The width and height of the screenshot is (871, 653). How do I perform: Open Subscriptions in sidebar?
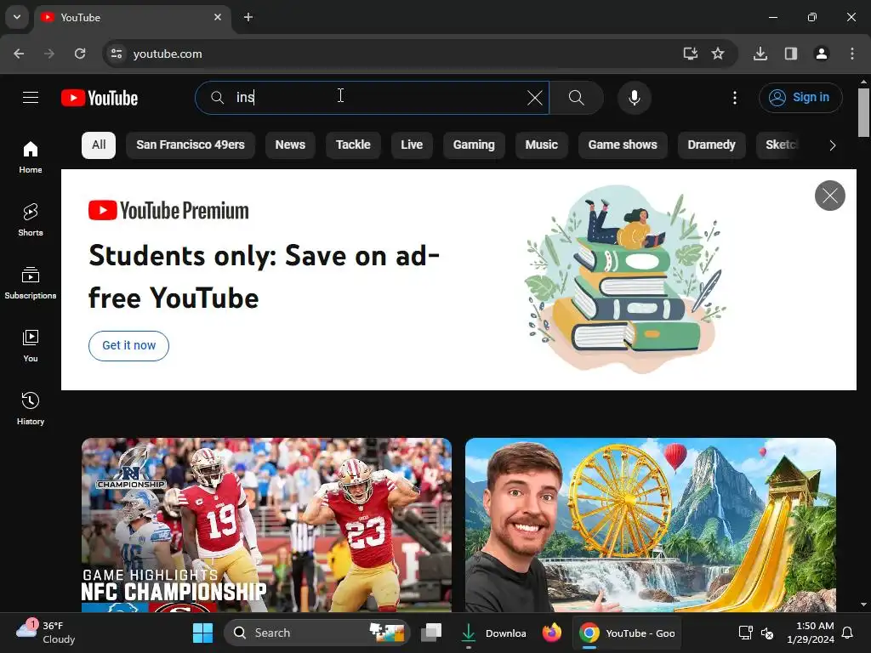31,282
